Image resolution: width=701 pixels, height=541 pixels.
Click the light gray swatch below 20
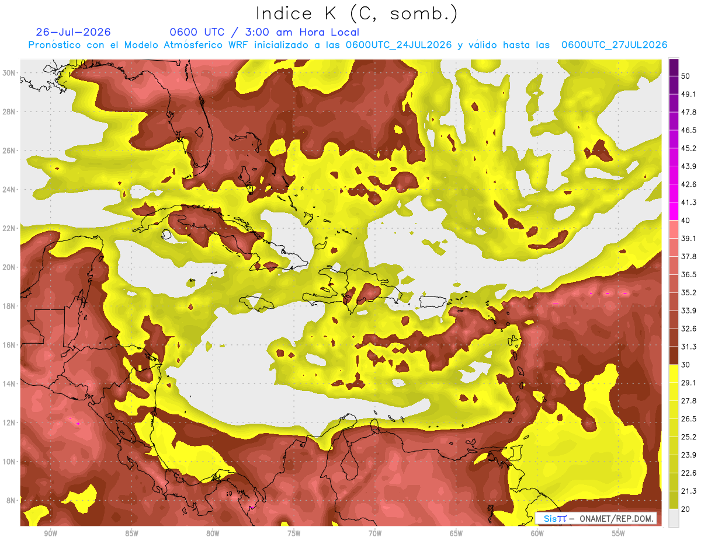[674, 518]
